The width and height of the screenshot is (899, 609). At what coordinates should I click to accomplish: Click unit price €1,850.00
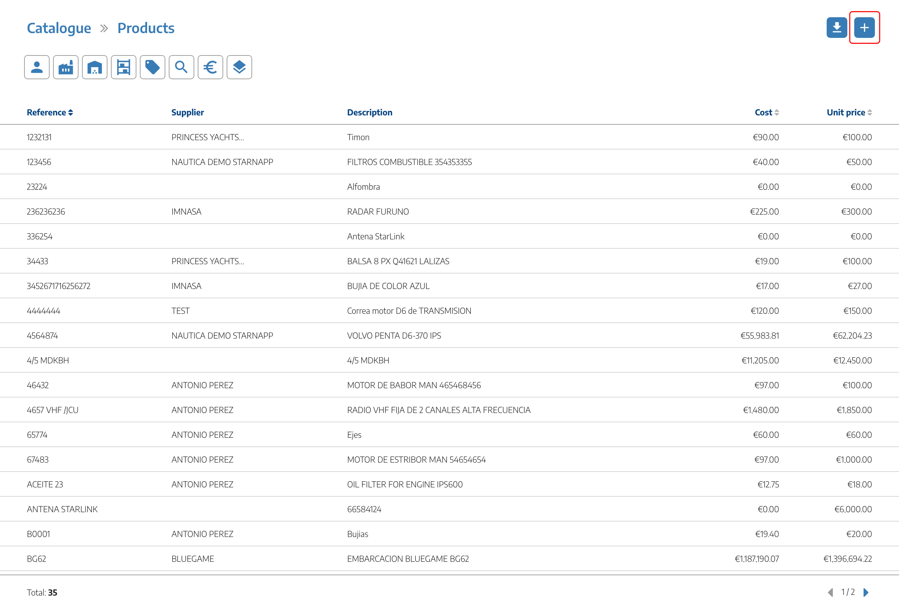coord(854,410)
